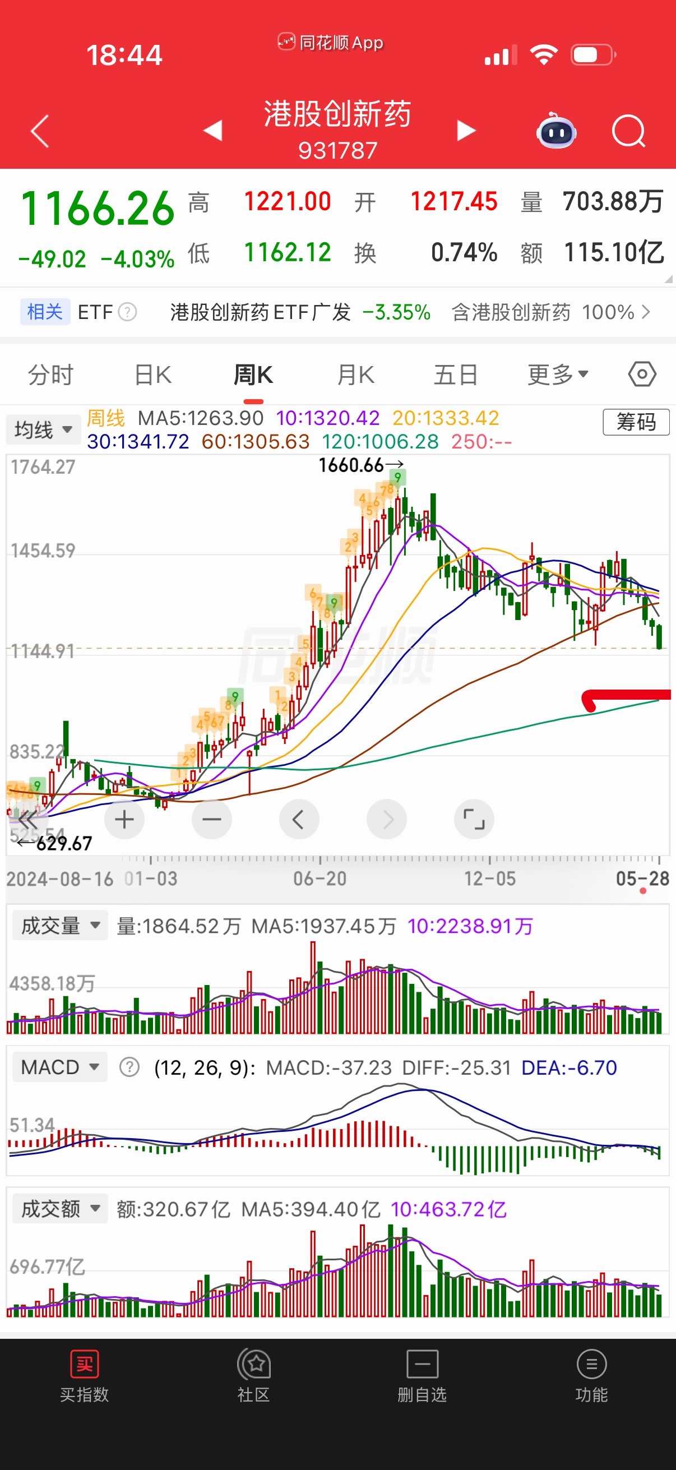
Task: Expand chart to fullscreen
Action: (474, 820)
